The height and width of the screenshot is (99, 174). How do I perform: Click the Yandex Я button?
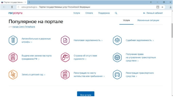click(12, 7)
